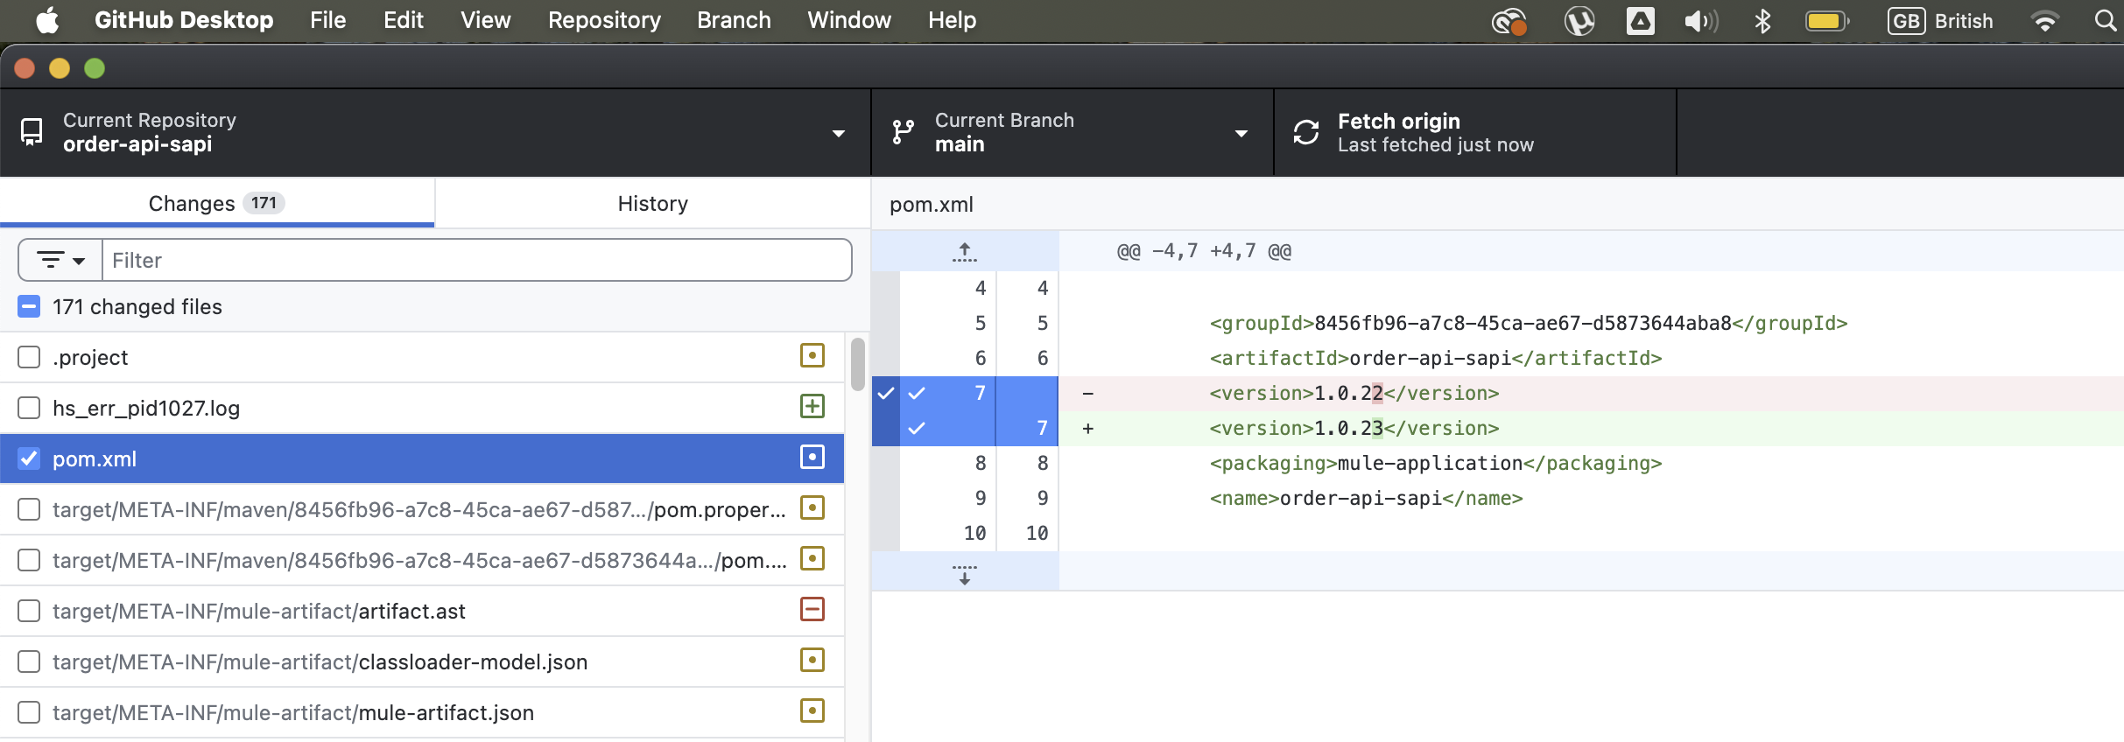Open Bluetooth menu bar icon
Screen dimensions: 2124x742
pyautogui.click(x=1763, y=21)
